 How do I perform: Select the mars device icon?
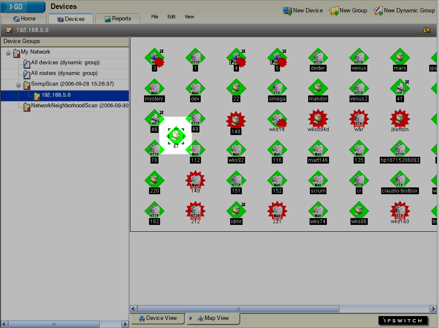click(400, 60)
